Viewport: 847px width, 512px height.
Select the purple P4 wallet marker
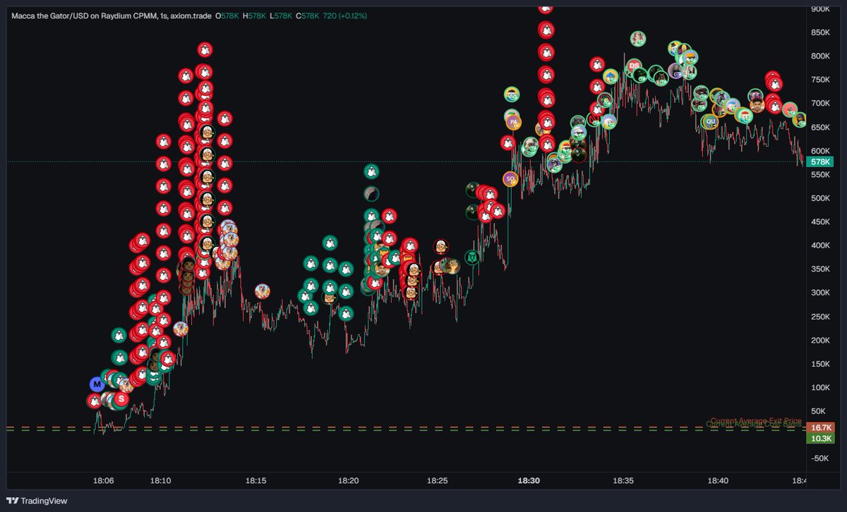tap(512, 123)
